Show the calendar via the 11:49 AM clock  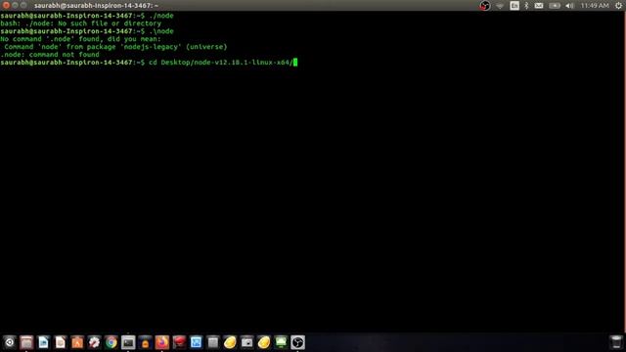pyautogui.click(x=595, y=6)
